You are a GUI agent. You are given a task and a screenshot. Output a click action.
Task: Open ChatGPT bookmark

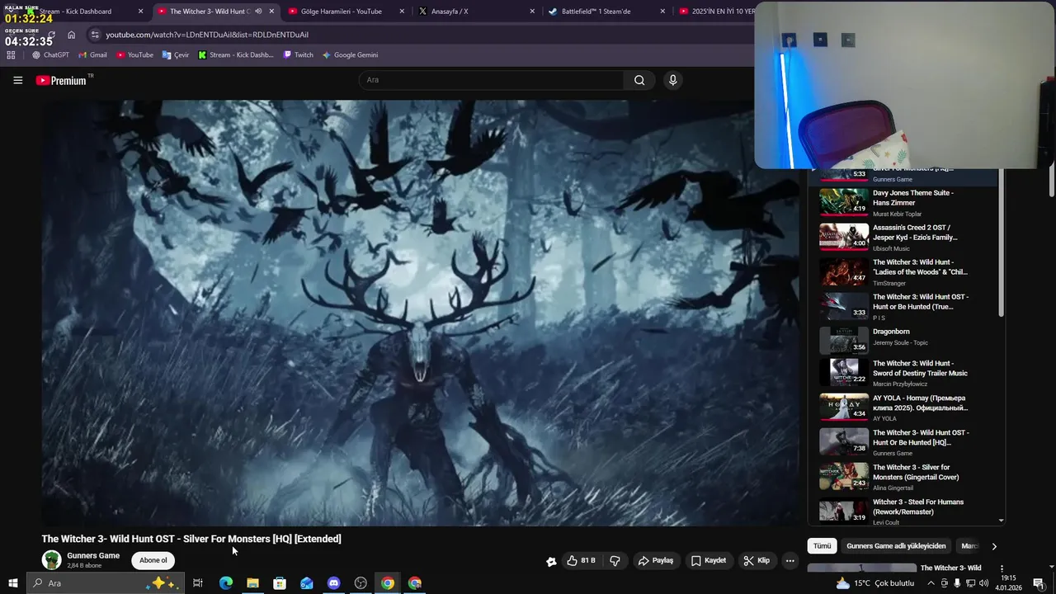(50, 55)
